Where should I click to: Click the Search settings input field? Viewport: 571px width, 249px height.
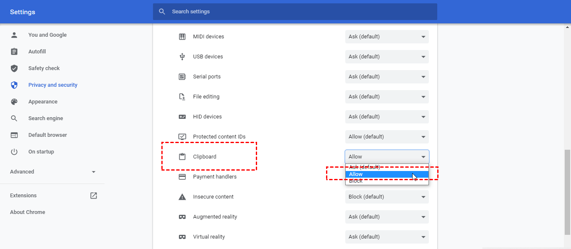[x=295, y=12]
